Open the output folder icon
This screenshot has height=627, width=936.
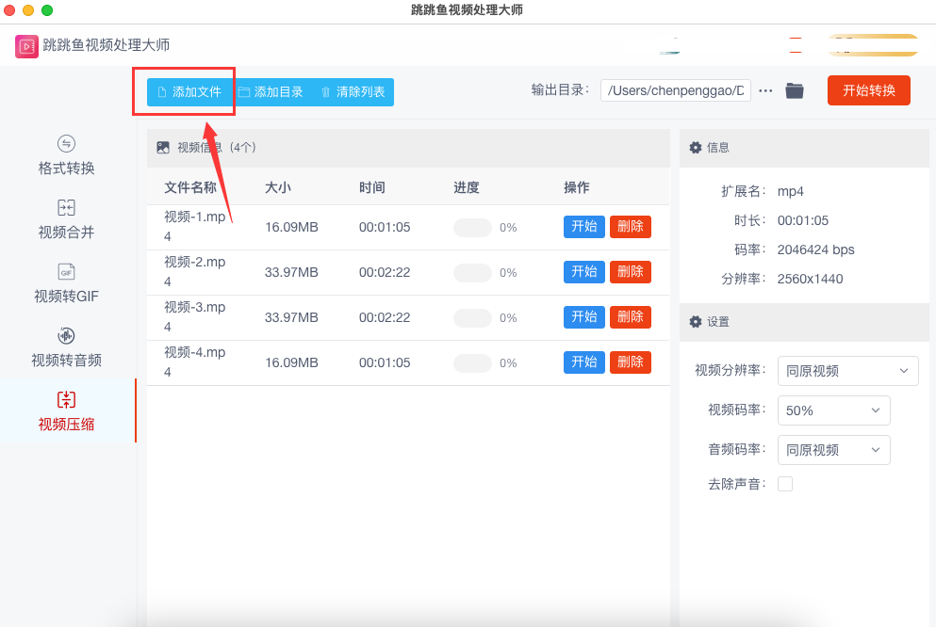(795, 90)
